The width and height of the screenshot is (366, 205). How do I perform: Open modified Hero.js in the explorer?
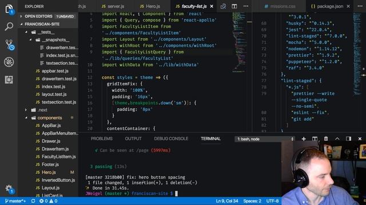48,172
